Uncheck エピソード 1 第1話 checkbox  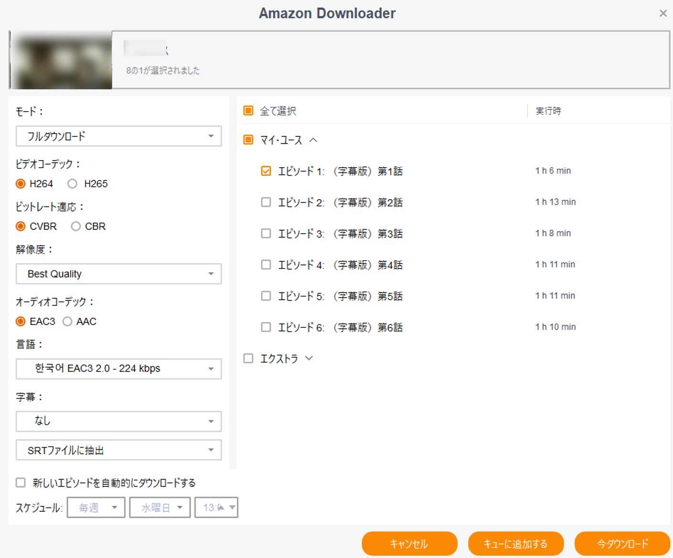click(x=266, y=171)
